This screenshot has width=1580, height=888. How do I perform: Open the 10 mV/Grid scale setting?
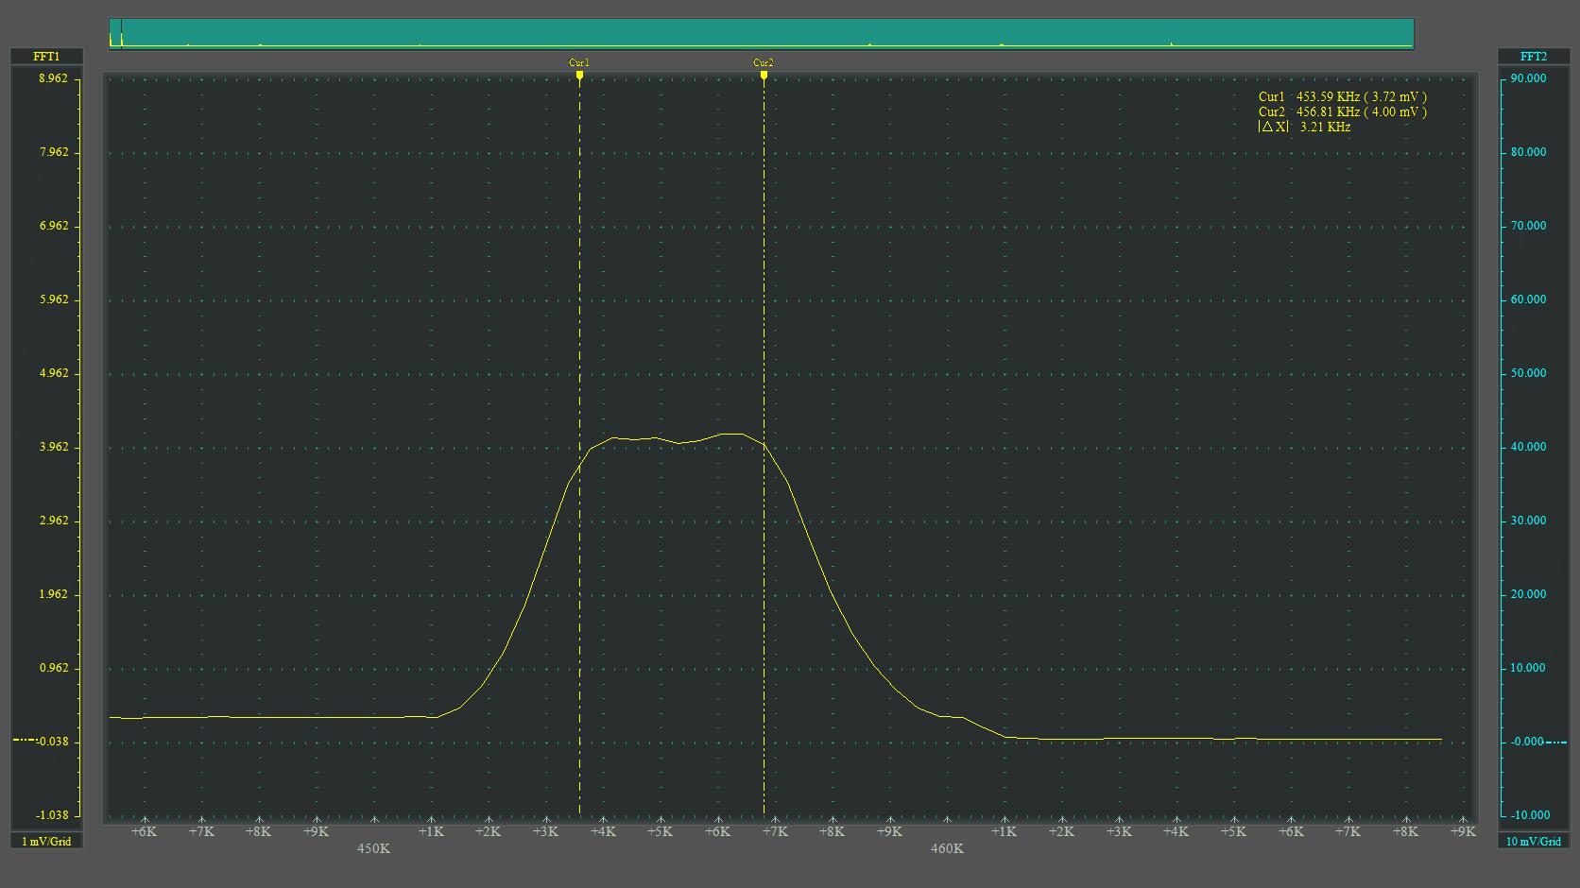[1534, 841]
